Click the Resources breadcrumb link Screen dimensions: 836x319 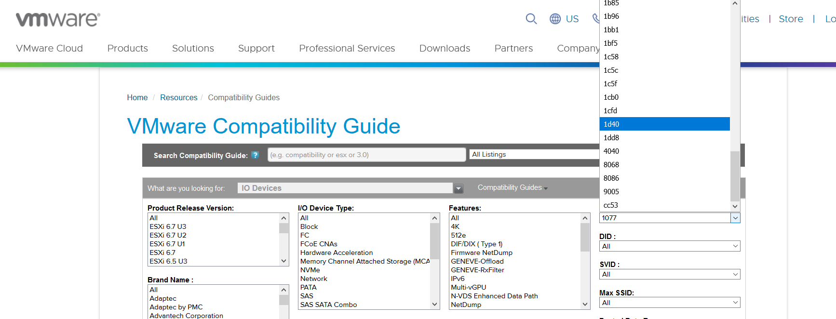[179, 97]
